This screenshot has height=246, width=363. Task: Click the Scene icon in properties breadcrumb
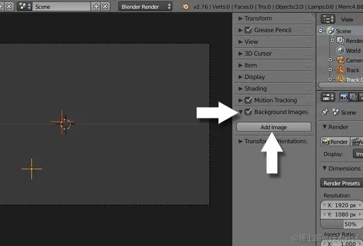click(336, 112)
